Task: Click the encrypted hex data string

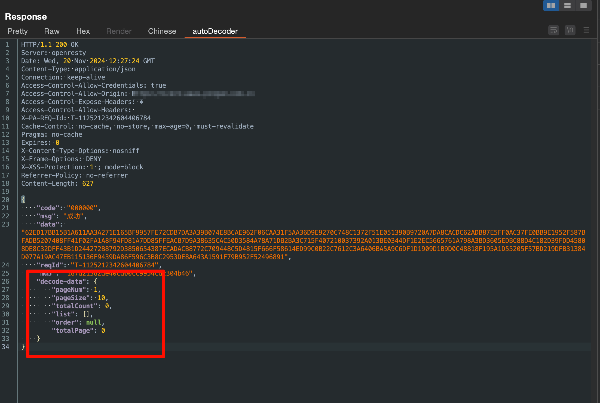Action: [303, 245]
